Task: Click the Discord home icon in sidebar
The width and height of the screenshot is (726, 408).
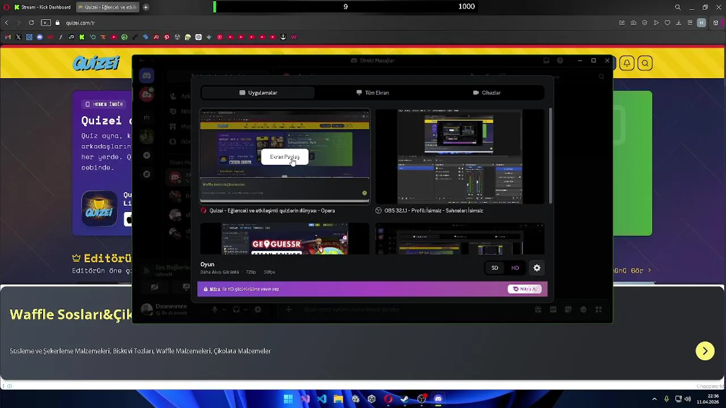Action: click(147, 75)
